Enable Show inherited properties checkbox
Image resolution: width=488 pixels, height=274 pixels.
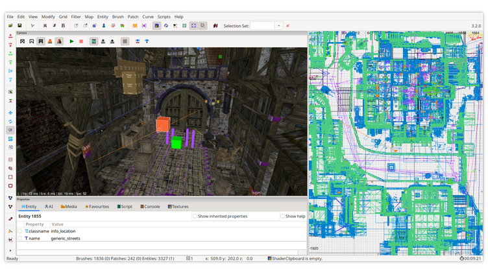pos(195,216)
